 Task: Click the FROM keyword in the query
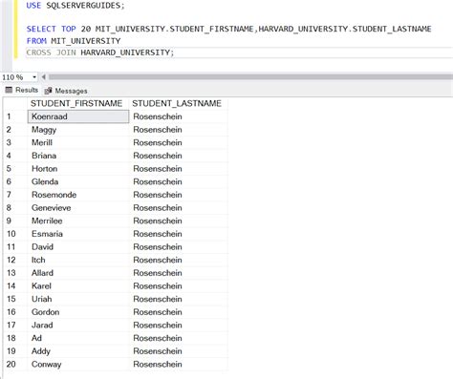36,41
